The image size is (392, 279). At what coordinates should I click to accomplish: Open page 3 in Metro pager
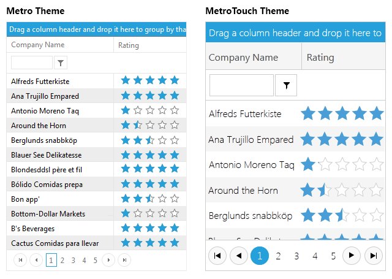pyautogui.click(x=73, y=260)
